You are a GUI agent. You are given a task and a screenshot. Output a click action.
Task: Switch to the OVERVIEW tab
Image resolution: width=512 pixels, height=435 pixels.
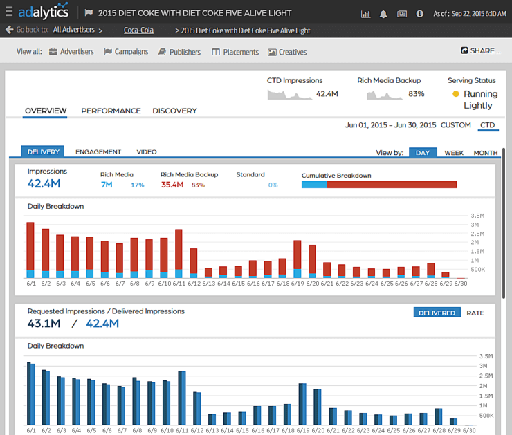pos(46,111)
